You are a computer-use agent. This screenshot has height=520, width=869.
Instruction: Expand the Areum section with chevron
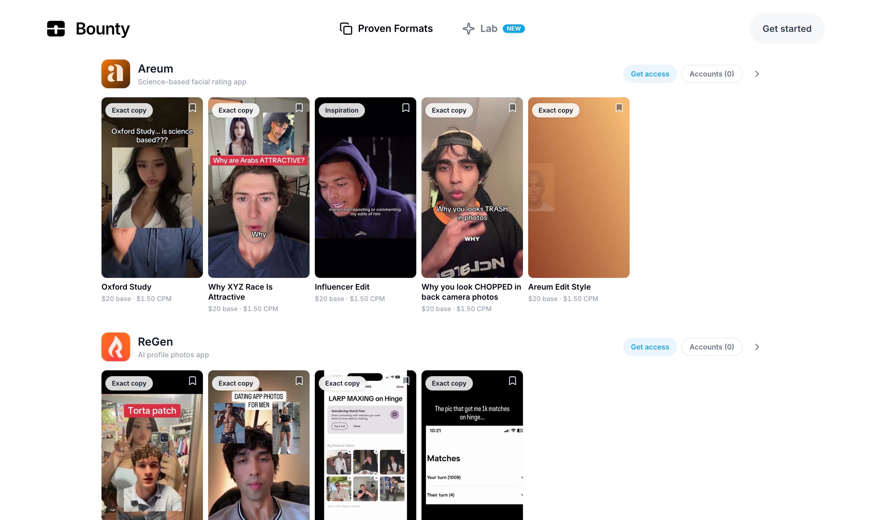757,74
